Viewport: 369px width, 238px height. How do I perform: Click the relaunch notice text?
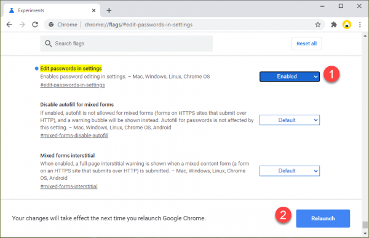109,218
